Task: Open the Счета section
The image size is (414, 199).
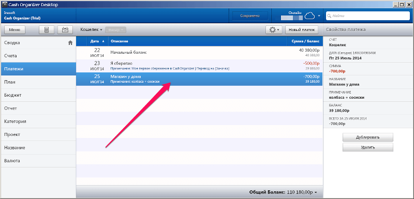Action: (x=38, y=56)
